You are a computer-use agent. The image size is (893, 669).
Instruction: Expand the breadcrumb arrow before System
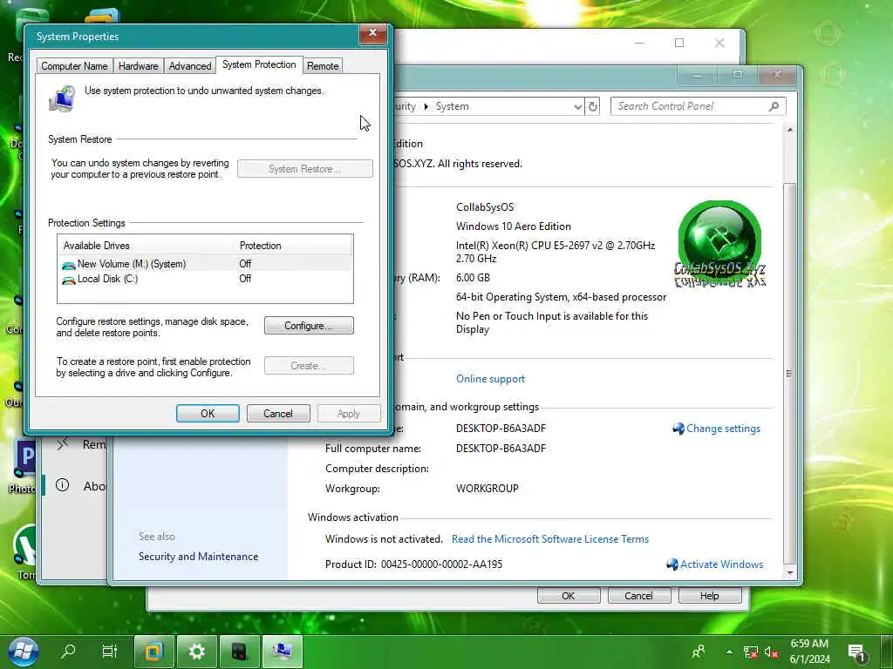426,106
